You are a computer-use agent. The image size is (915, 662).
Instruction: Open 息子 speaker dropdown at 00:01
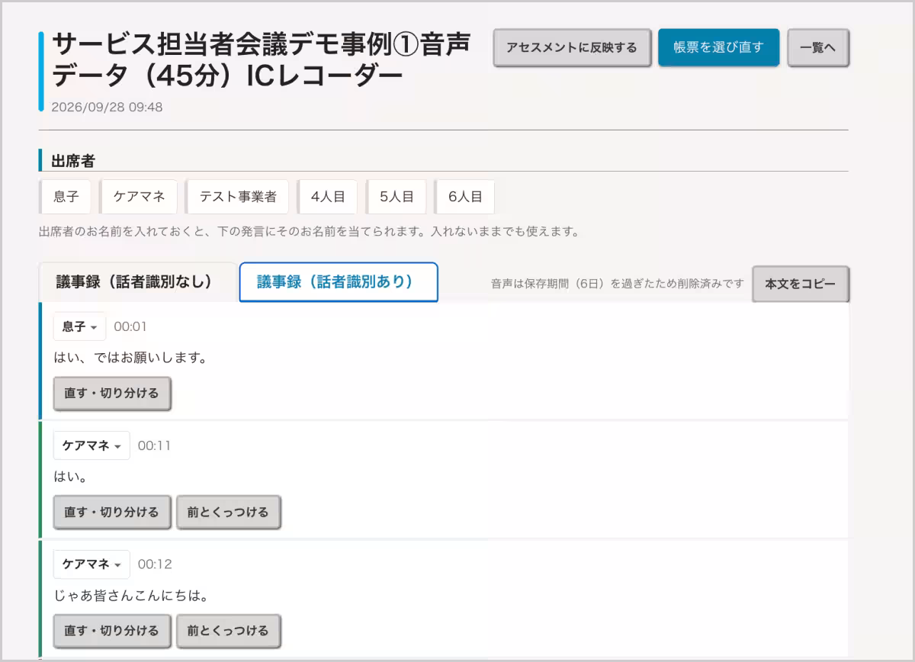click(x=79, y=326)
